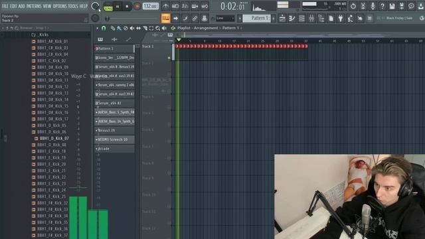
Task: Click the tempo tapper desk-lamp icon
Action: point(350,19)
